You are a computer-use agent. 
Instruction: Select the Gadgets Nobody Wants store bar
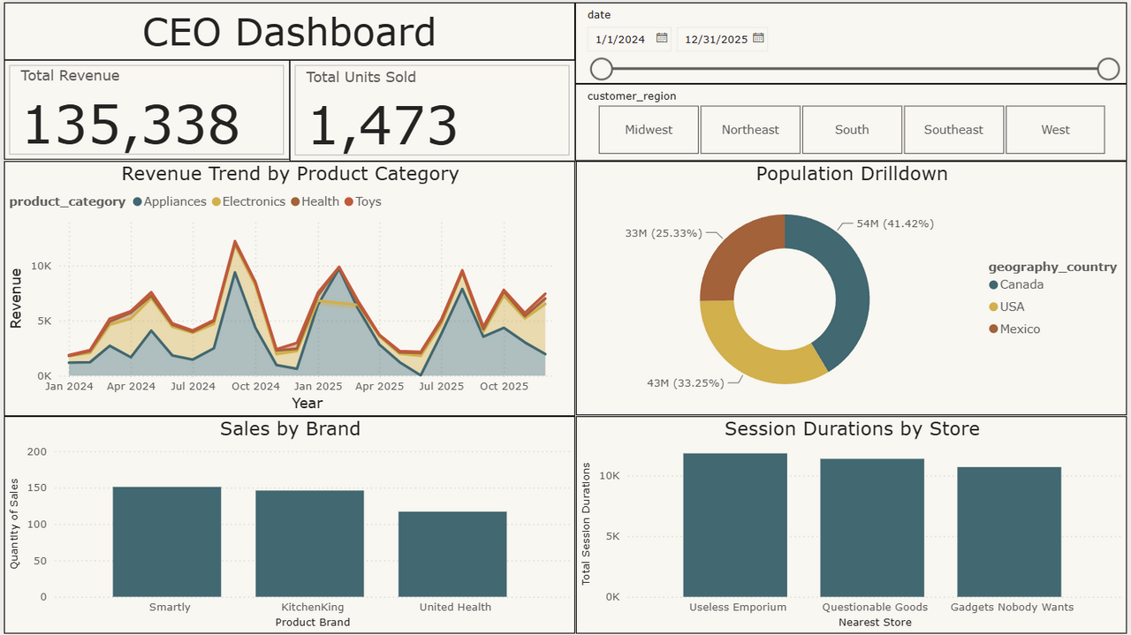1009,532
